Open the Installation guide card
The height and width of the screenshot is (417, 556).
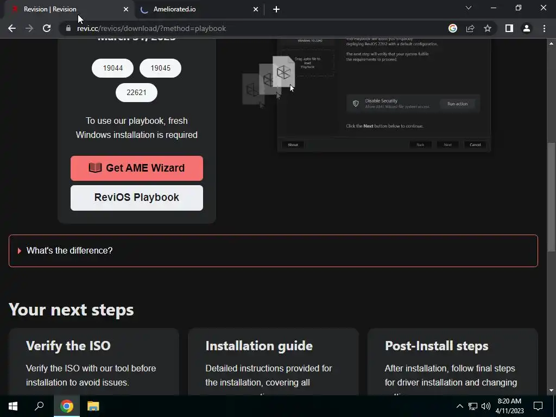[274, 362]
